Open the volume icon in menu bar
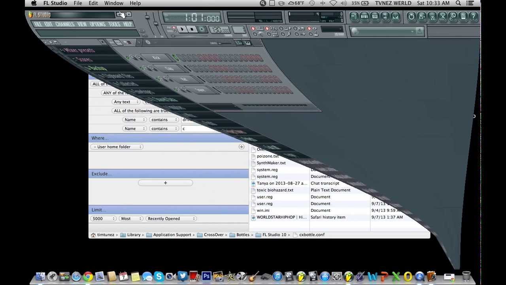 click(x=343, y=3)
